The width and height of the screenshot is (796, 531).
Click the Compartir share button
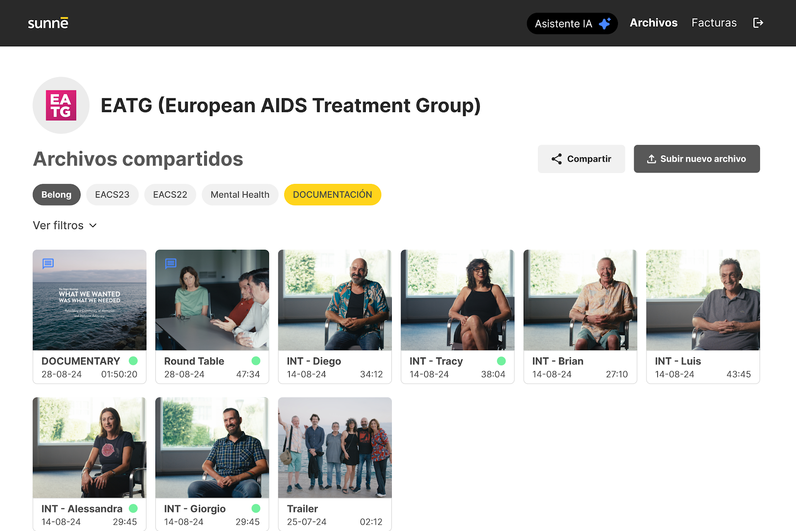581,159
